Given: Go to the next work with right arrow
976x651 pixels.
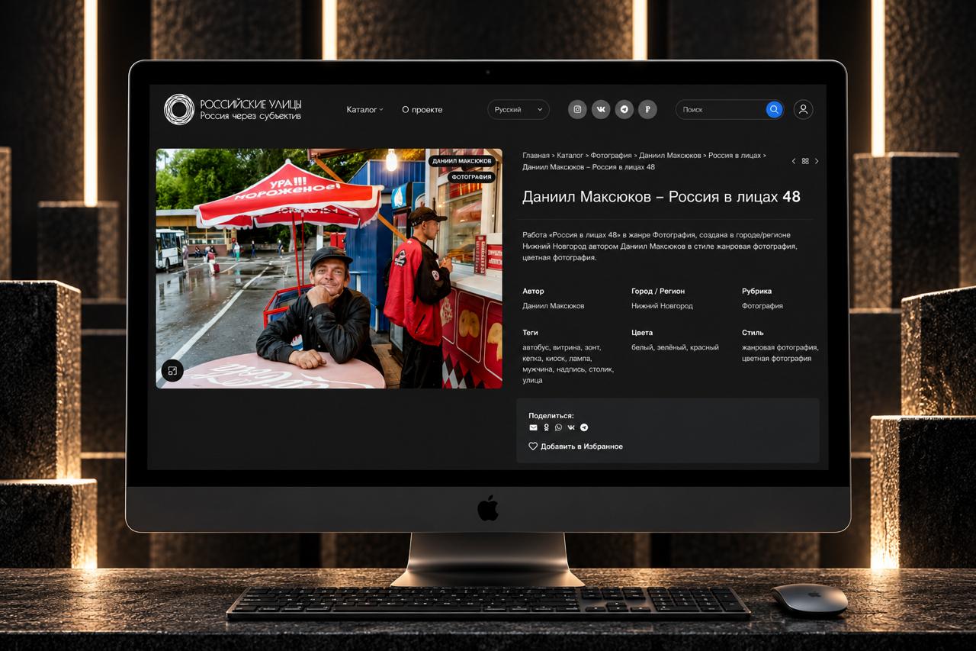Looking at the screenshot, I should tap(817, 161).
